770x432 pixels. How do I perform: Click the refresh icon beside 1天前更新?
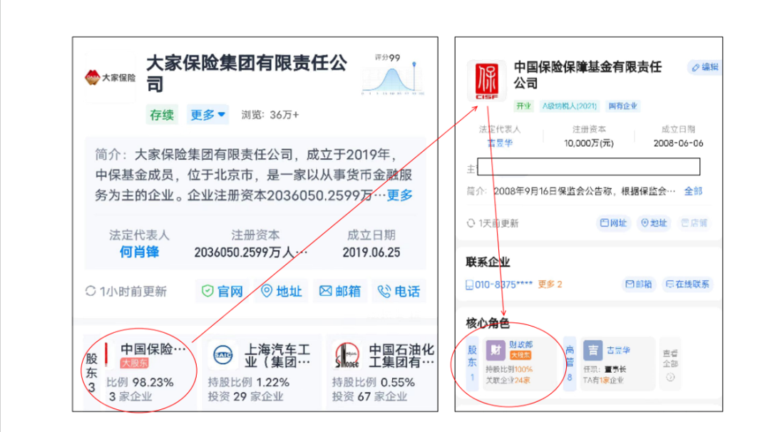tap(471, 223)
